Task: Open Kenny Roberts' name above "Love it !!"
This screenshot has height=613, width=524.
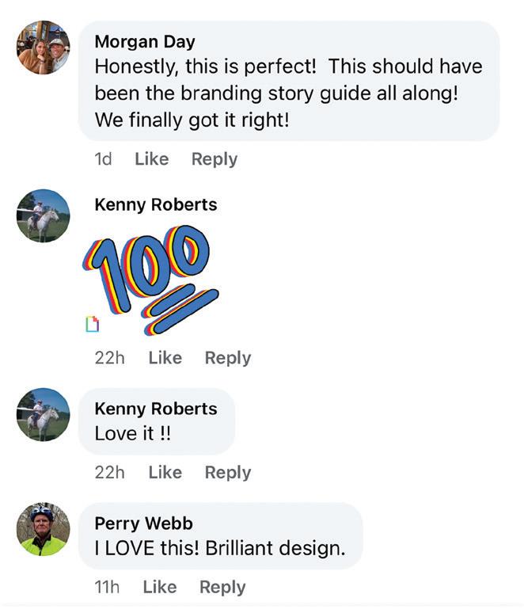Action: (155, 409)
